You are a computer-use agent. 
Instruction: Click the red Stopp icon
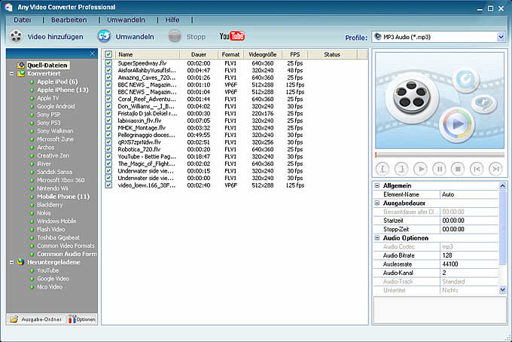[175, 36]
